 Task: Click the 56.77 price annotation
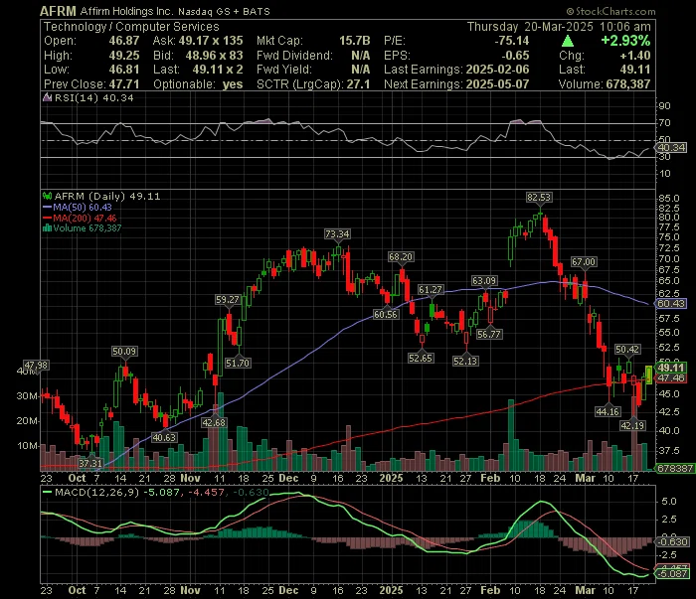[489, 335]
